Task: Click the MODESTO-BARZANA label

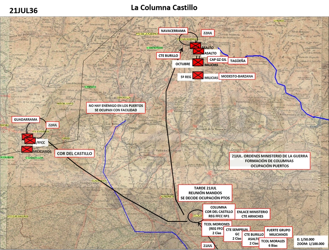Action: coord(237,76)
